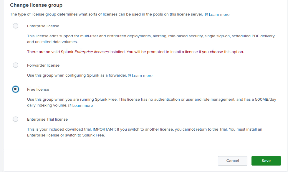Click the Enterprise Trial IMPORTANT notice text
This screenshot has height=172, width=288.
(144, 132)
